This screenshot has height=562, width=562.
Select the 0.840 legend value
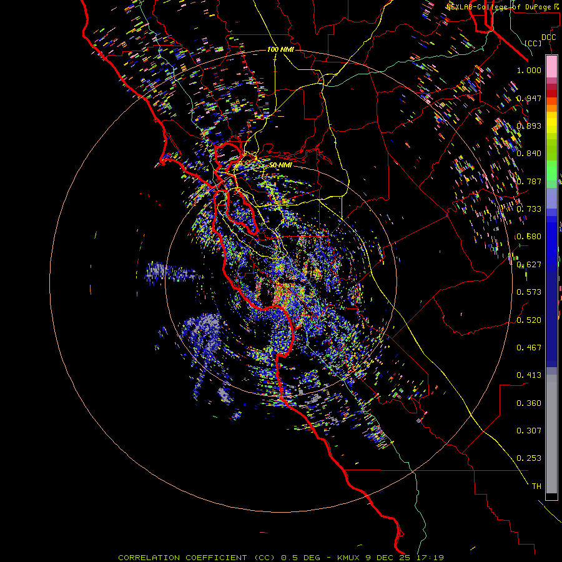[x=529, y=154]
